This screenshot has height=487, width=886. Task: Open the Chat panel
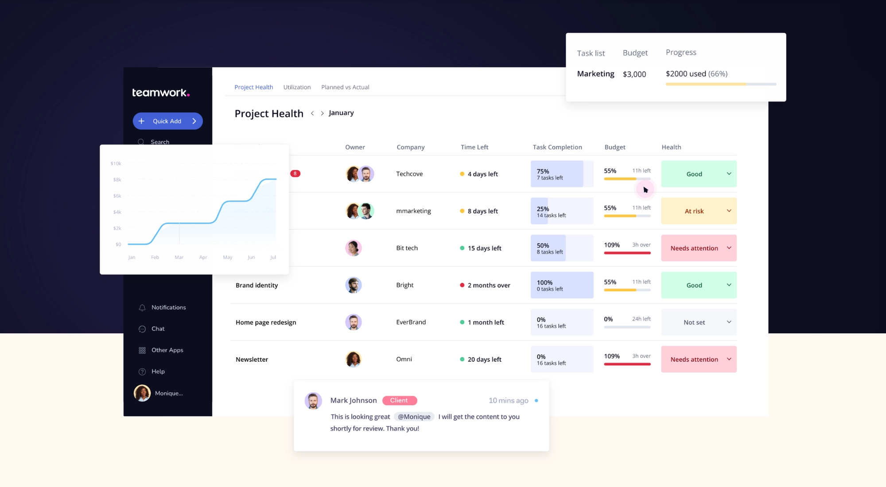(158, 329)
